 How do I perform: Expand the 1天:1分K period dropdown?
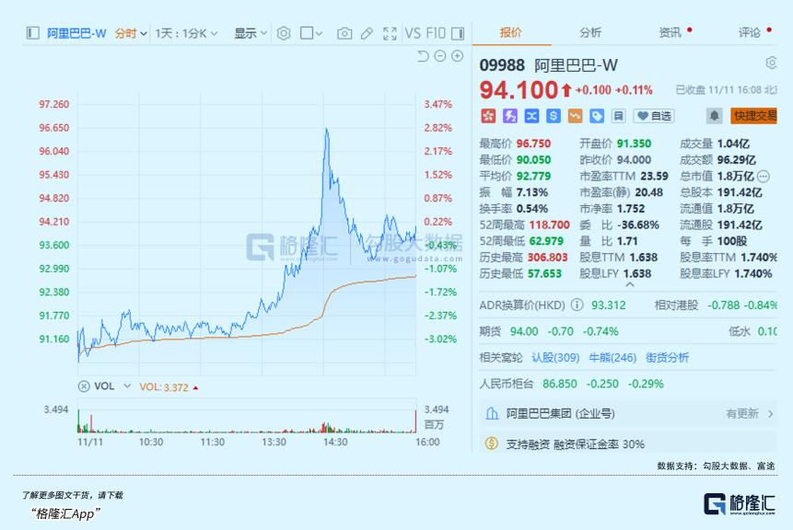click(x=186, y=33)
